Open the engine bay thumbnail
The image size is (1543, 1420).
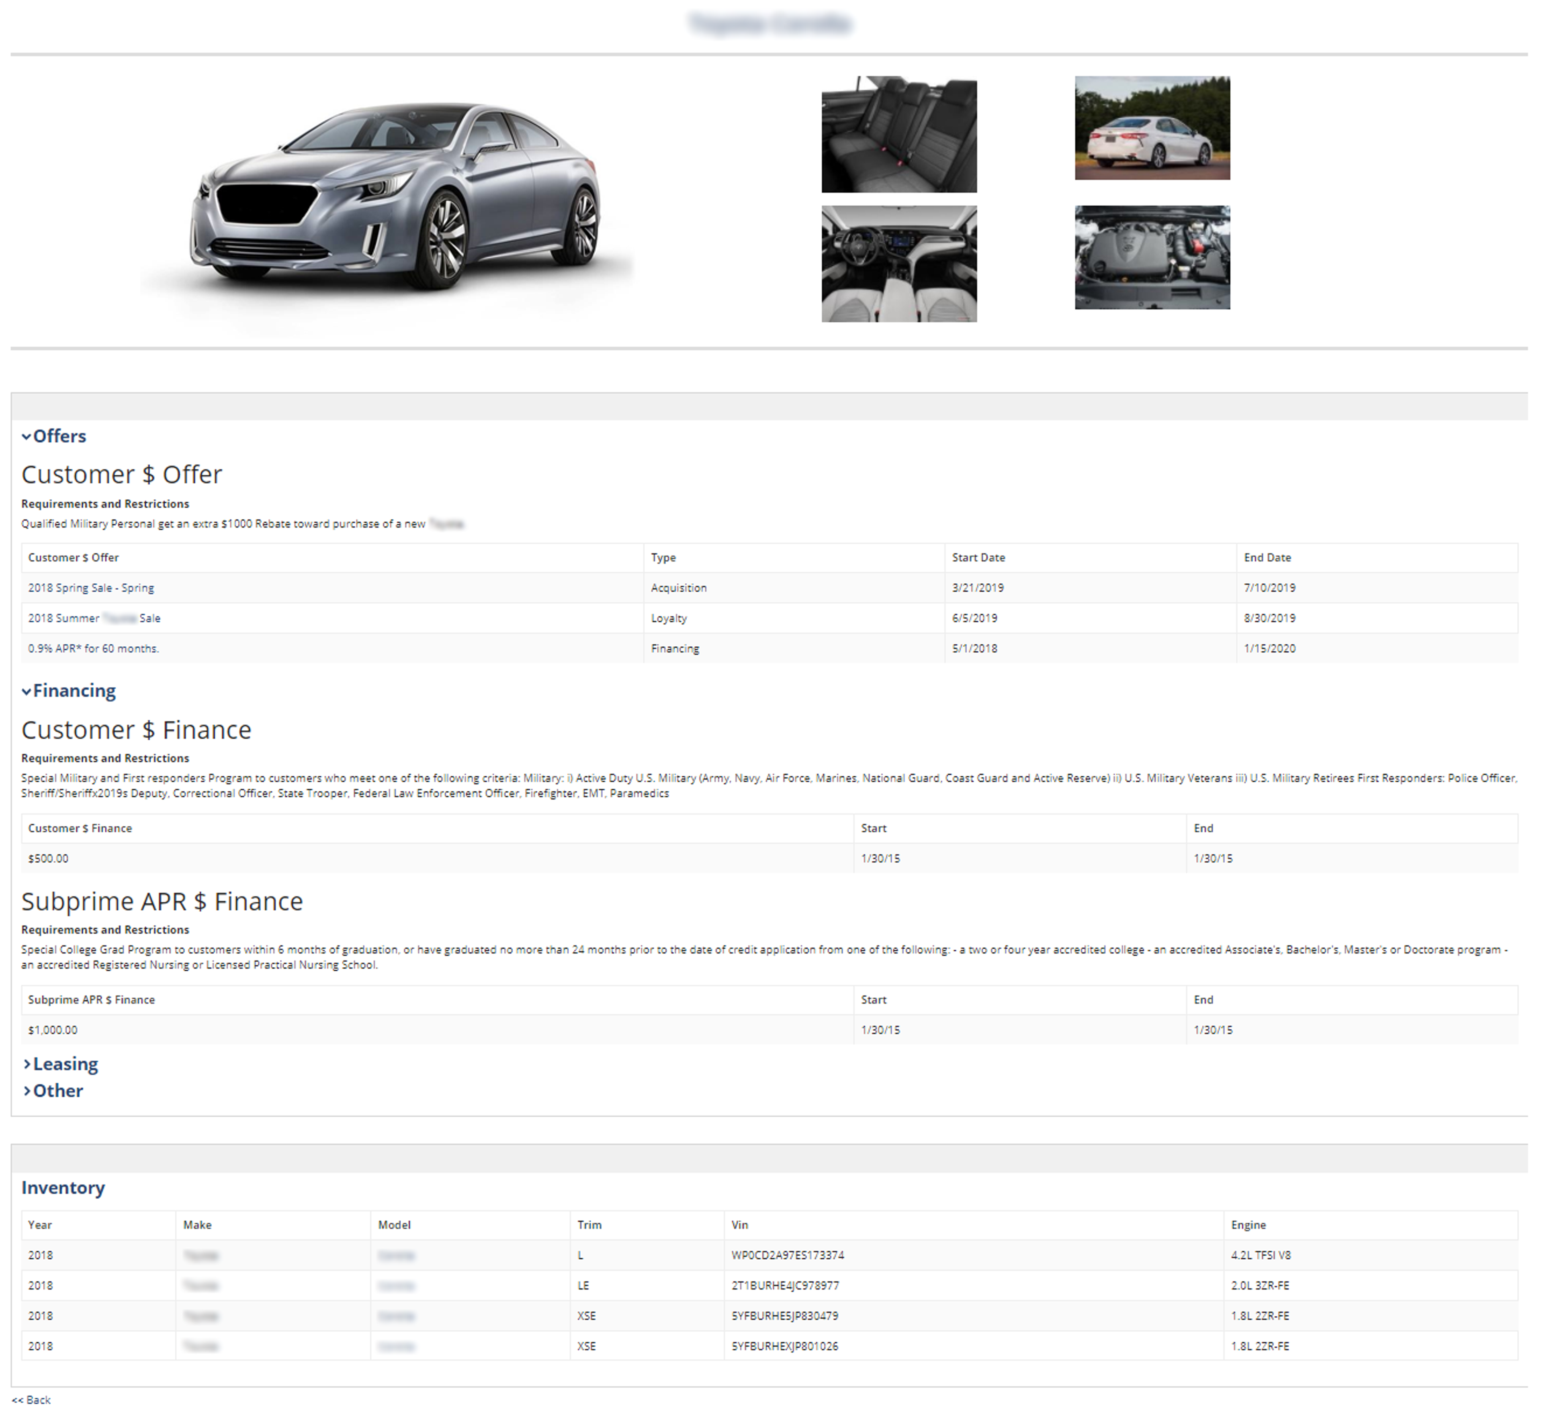pyautogui.click(x=1152, y=257)
